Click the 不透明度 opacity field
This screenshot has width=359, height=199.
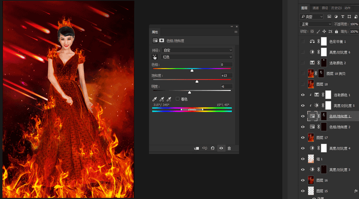354,24
